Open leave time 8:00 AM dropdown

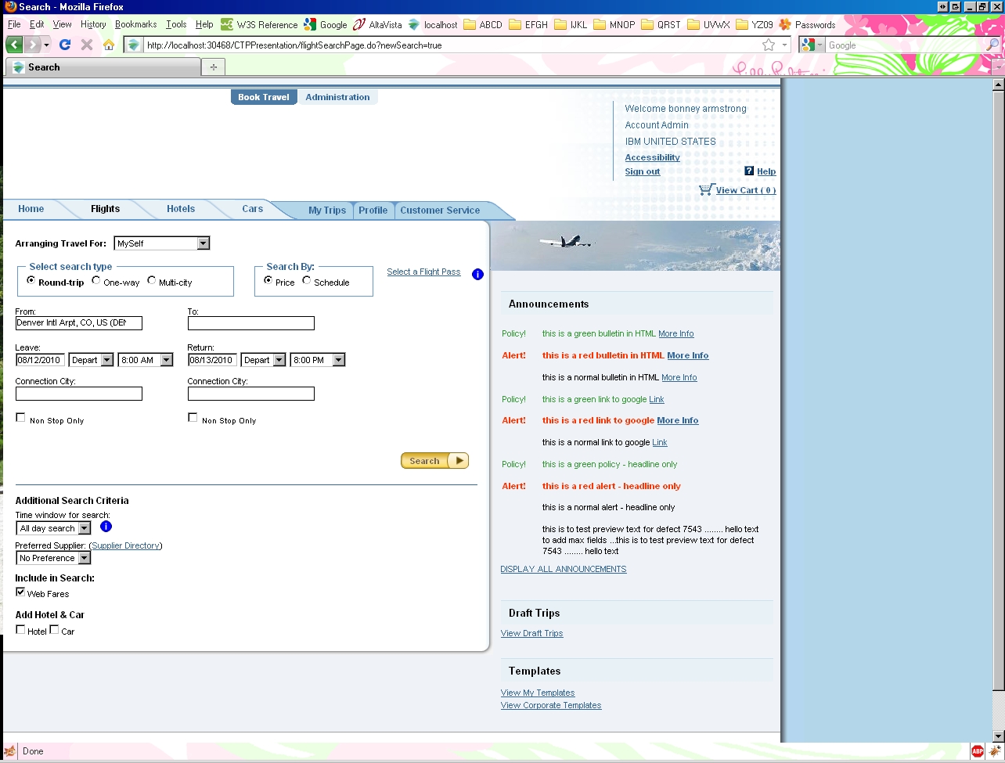click(166, 360)
